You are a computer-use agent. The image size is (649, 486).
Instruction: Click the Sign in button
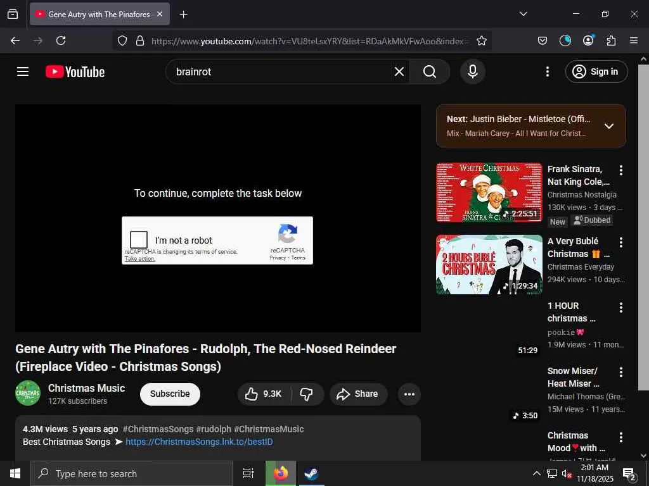(x=596, y=72)
